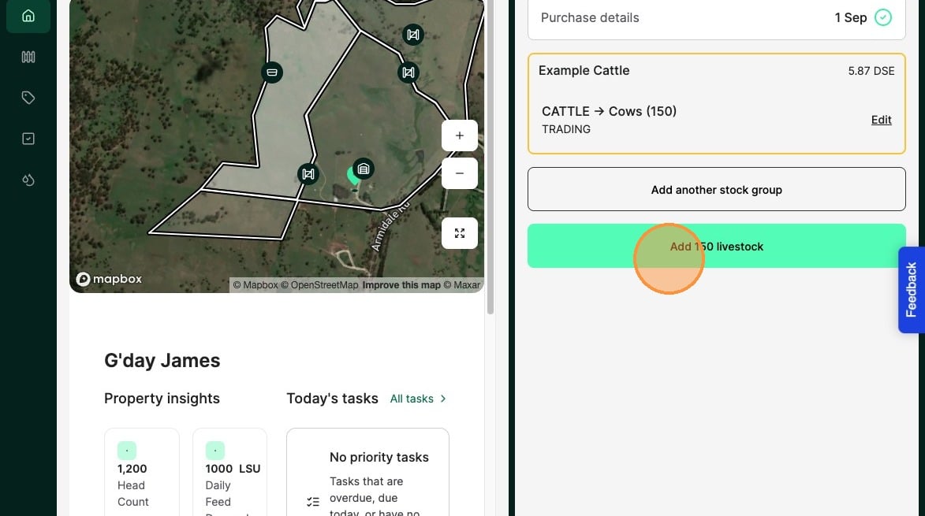Open the Home dashboard sidebar icon
The width and height of the screenshot is (925, 516).
click(x=28, y=15)
